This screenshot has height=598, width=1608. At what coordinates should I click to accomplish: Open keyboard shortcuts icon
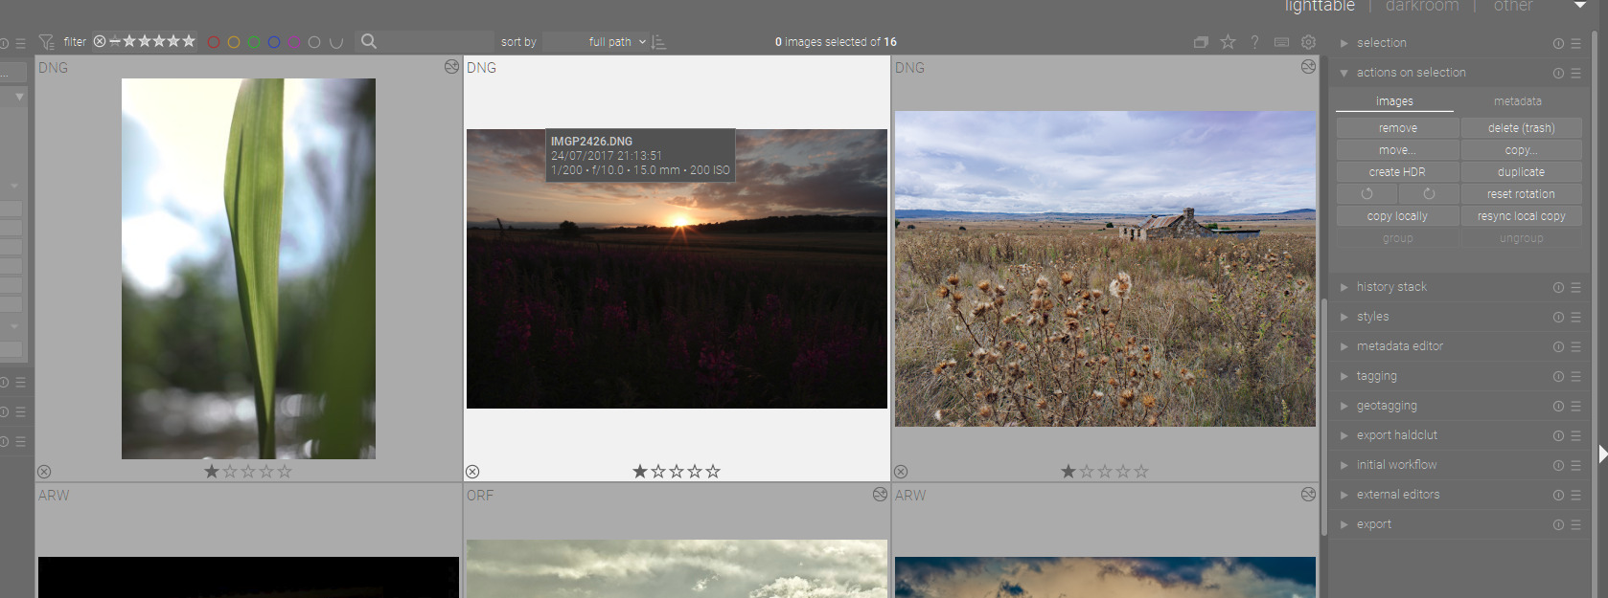point(1281,42)
